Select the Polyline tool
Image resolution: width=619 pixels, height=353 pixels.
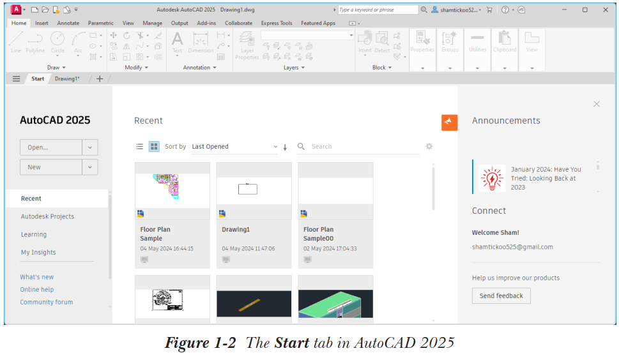35,42
